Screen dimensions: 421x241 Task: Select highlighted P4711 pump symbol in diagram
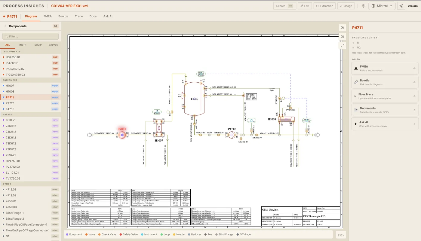pos(122,135)
